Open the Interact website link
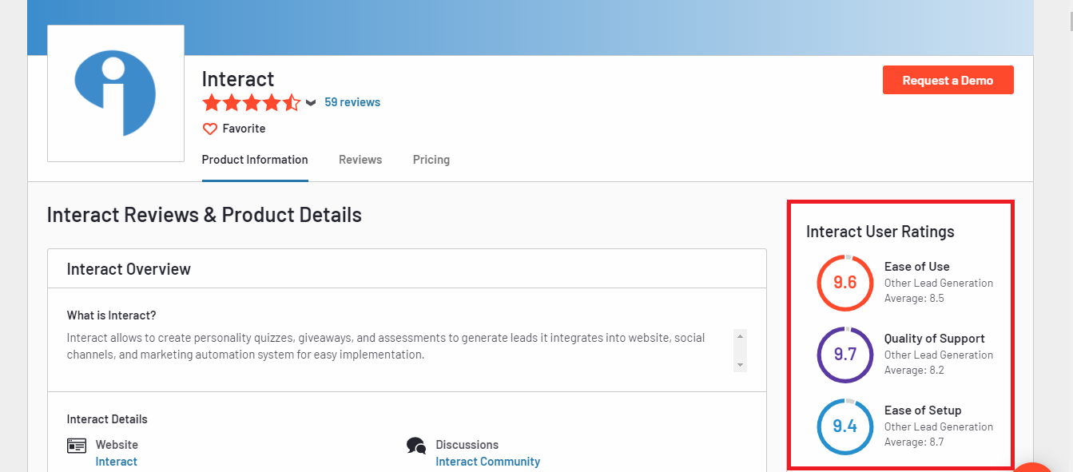 (117, 462)
